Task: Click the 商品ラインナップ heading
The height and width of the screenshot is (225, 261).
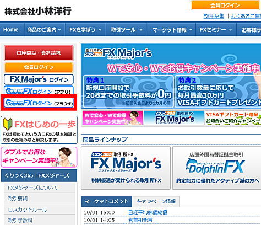Action: (105, 140)
